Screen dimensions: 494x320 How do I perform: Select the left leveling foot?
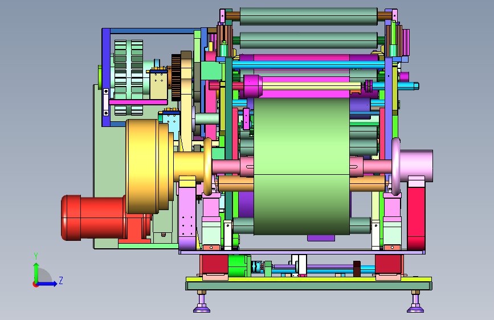[202, 302]
